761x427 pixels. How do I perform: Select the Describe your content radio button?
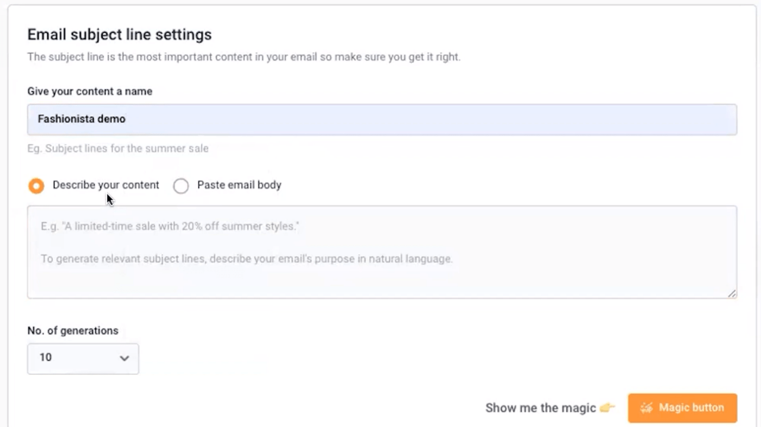(36, 186)
